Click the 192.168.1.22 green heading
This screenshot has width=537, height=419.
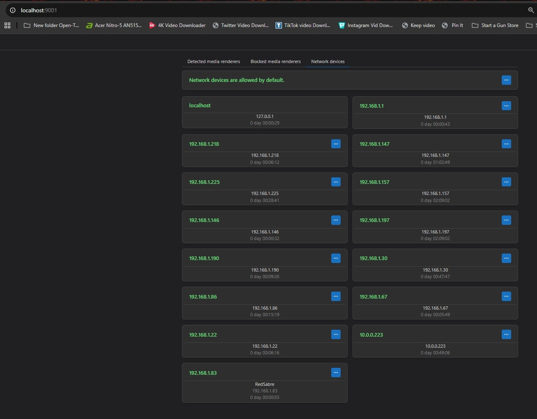click(x=203, y=335)
